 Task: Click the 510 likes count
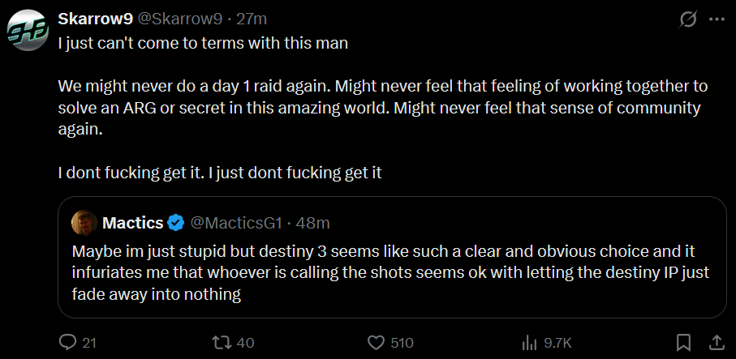click(x=402, y=343)
